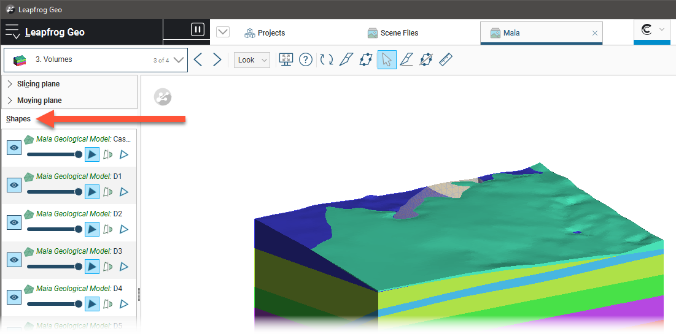Toggle visibility of the D2 volume
The height and width of the screenshot is (334, 676).
point(14,222)
